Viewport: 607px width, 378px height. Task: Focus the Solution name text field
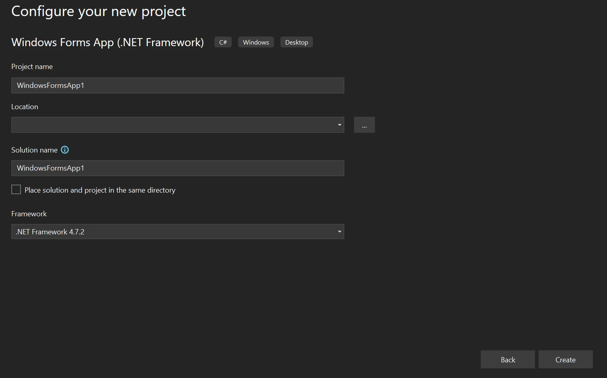[177, 168]
